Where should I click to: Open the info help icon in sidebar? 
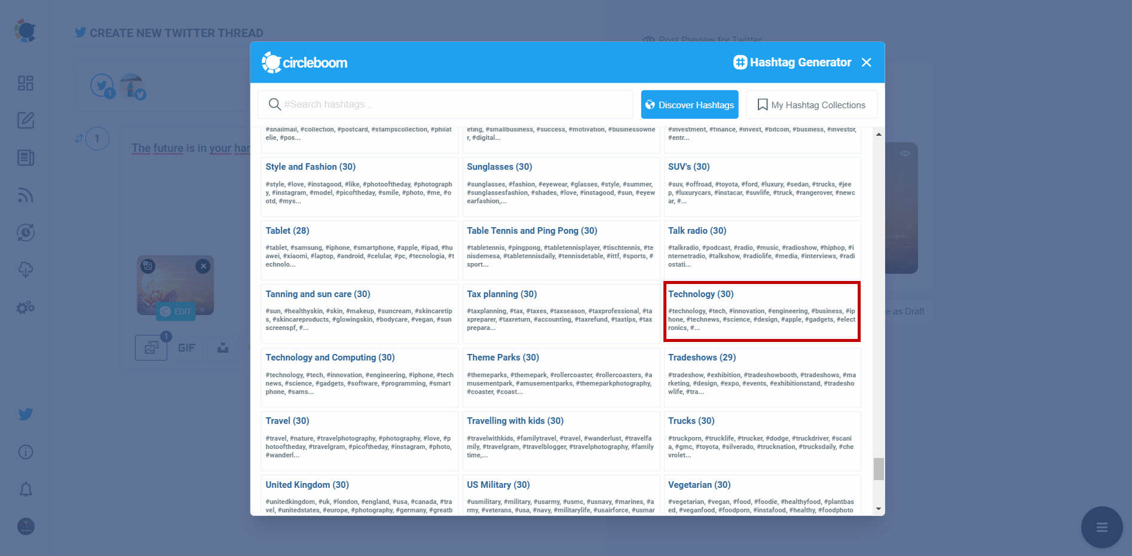pyautogui.click(x=25, y=452)
